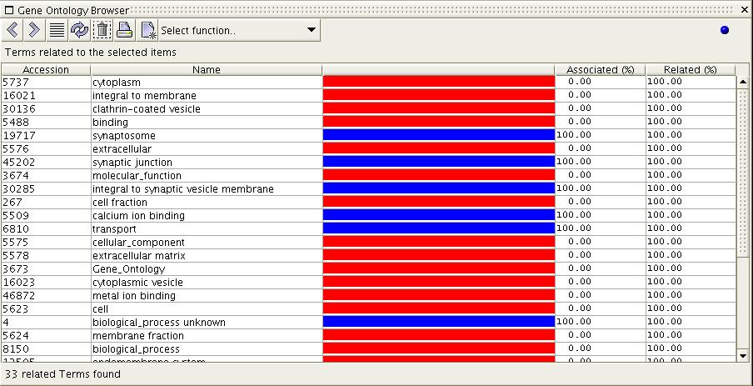The height and width of the screenshot is (386, 753).
Task: Select the Gene_Ontology term row
Action: coord(369,269)
